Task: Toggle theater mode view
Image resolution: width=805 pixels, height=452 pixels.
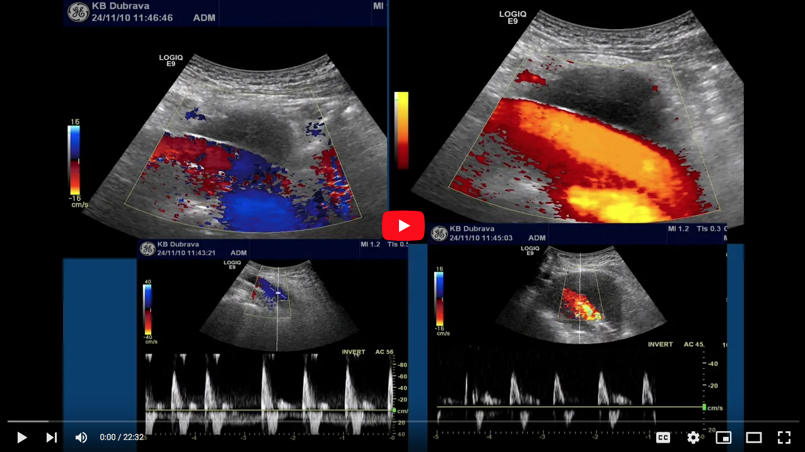Action: 753,437
